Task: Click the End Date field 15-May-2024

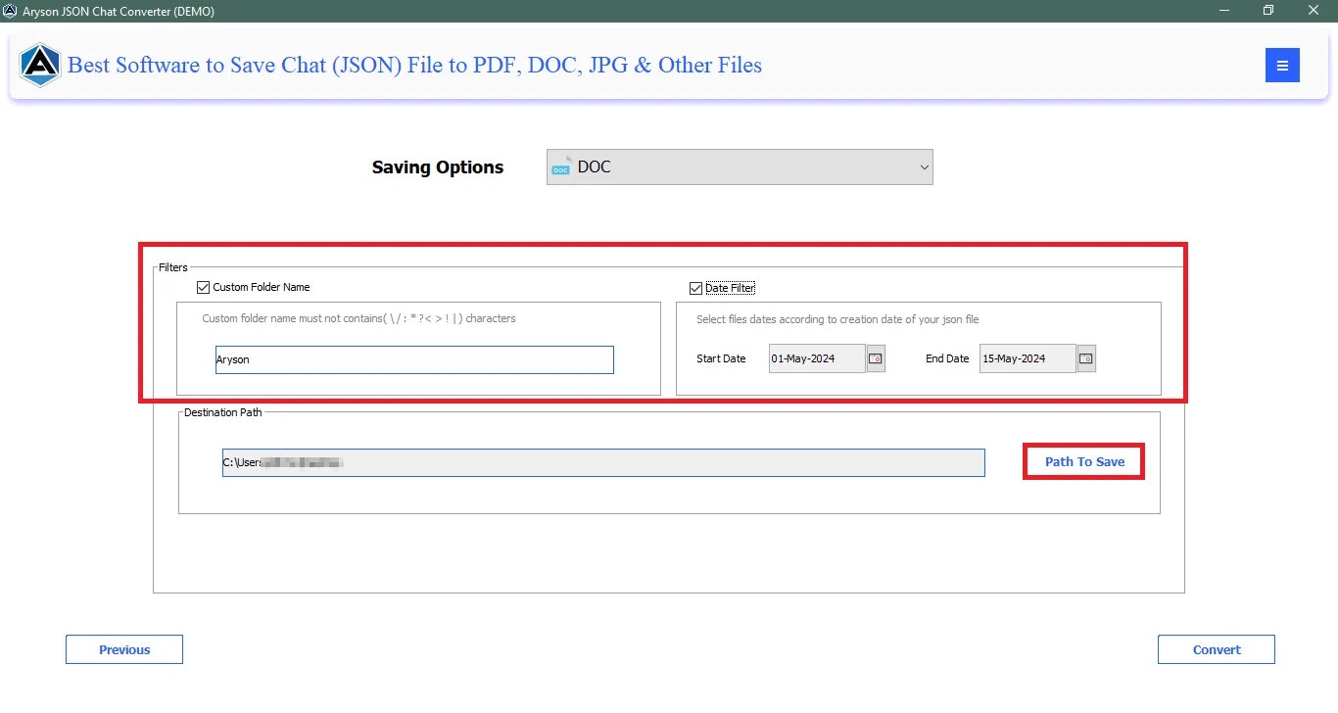Action: click(x=1027, y=358)
